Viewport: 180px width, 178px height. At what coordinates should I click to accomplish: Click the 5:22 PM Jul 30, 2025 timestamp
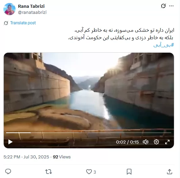point(26,157)
